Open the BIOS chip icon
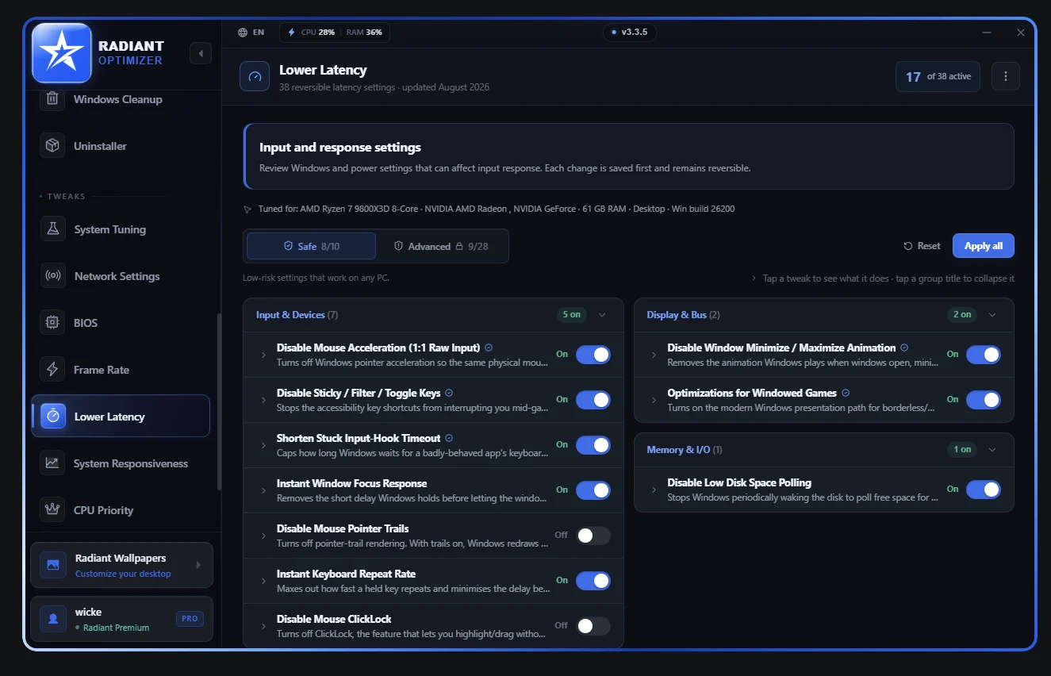 [52, 323]
